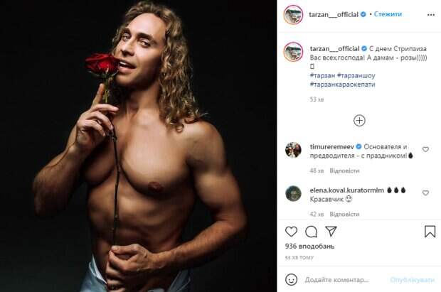The width and height of the screenshot is (441, 292).
Task: Open elena.koval.kuratormlm's profile picture
Action: point(294,193)
